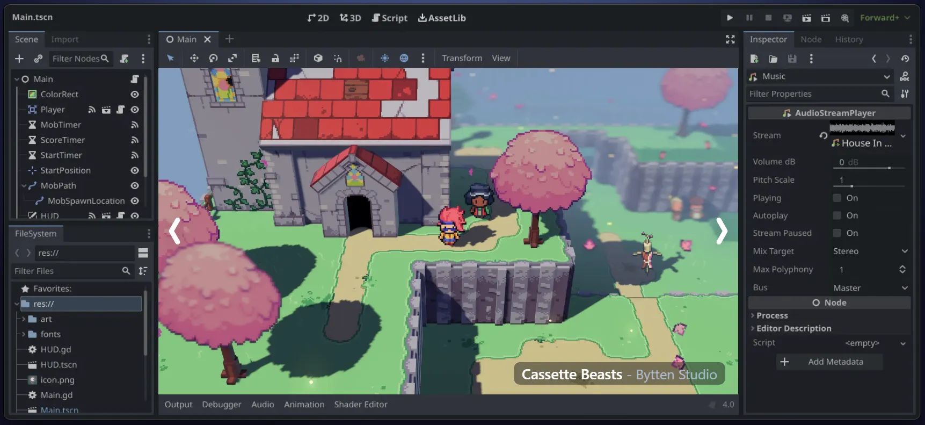Expand the fonts folder
Viewport: 925px width, 425px height.
(24, 334)
